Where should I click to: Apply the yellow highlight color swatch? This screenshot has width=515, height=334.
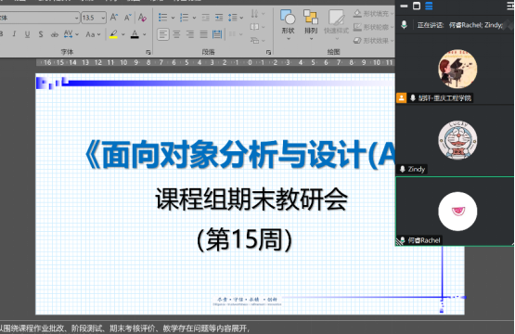pyautogui.click(x=113, y=34)
